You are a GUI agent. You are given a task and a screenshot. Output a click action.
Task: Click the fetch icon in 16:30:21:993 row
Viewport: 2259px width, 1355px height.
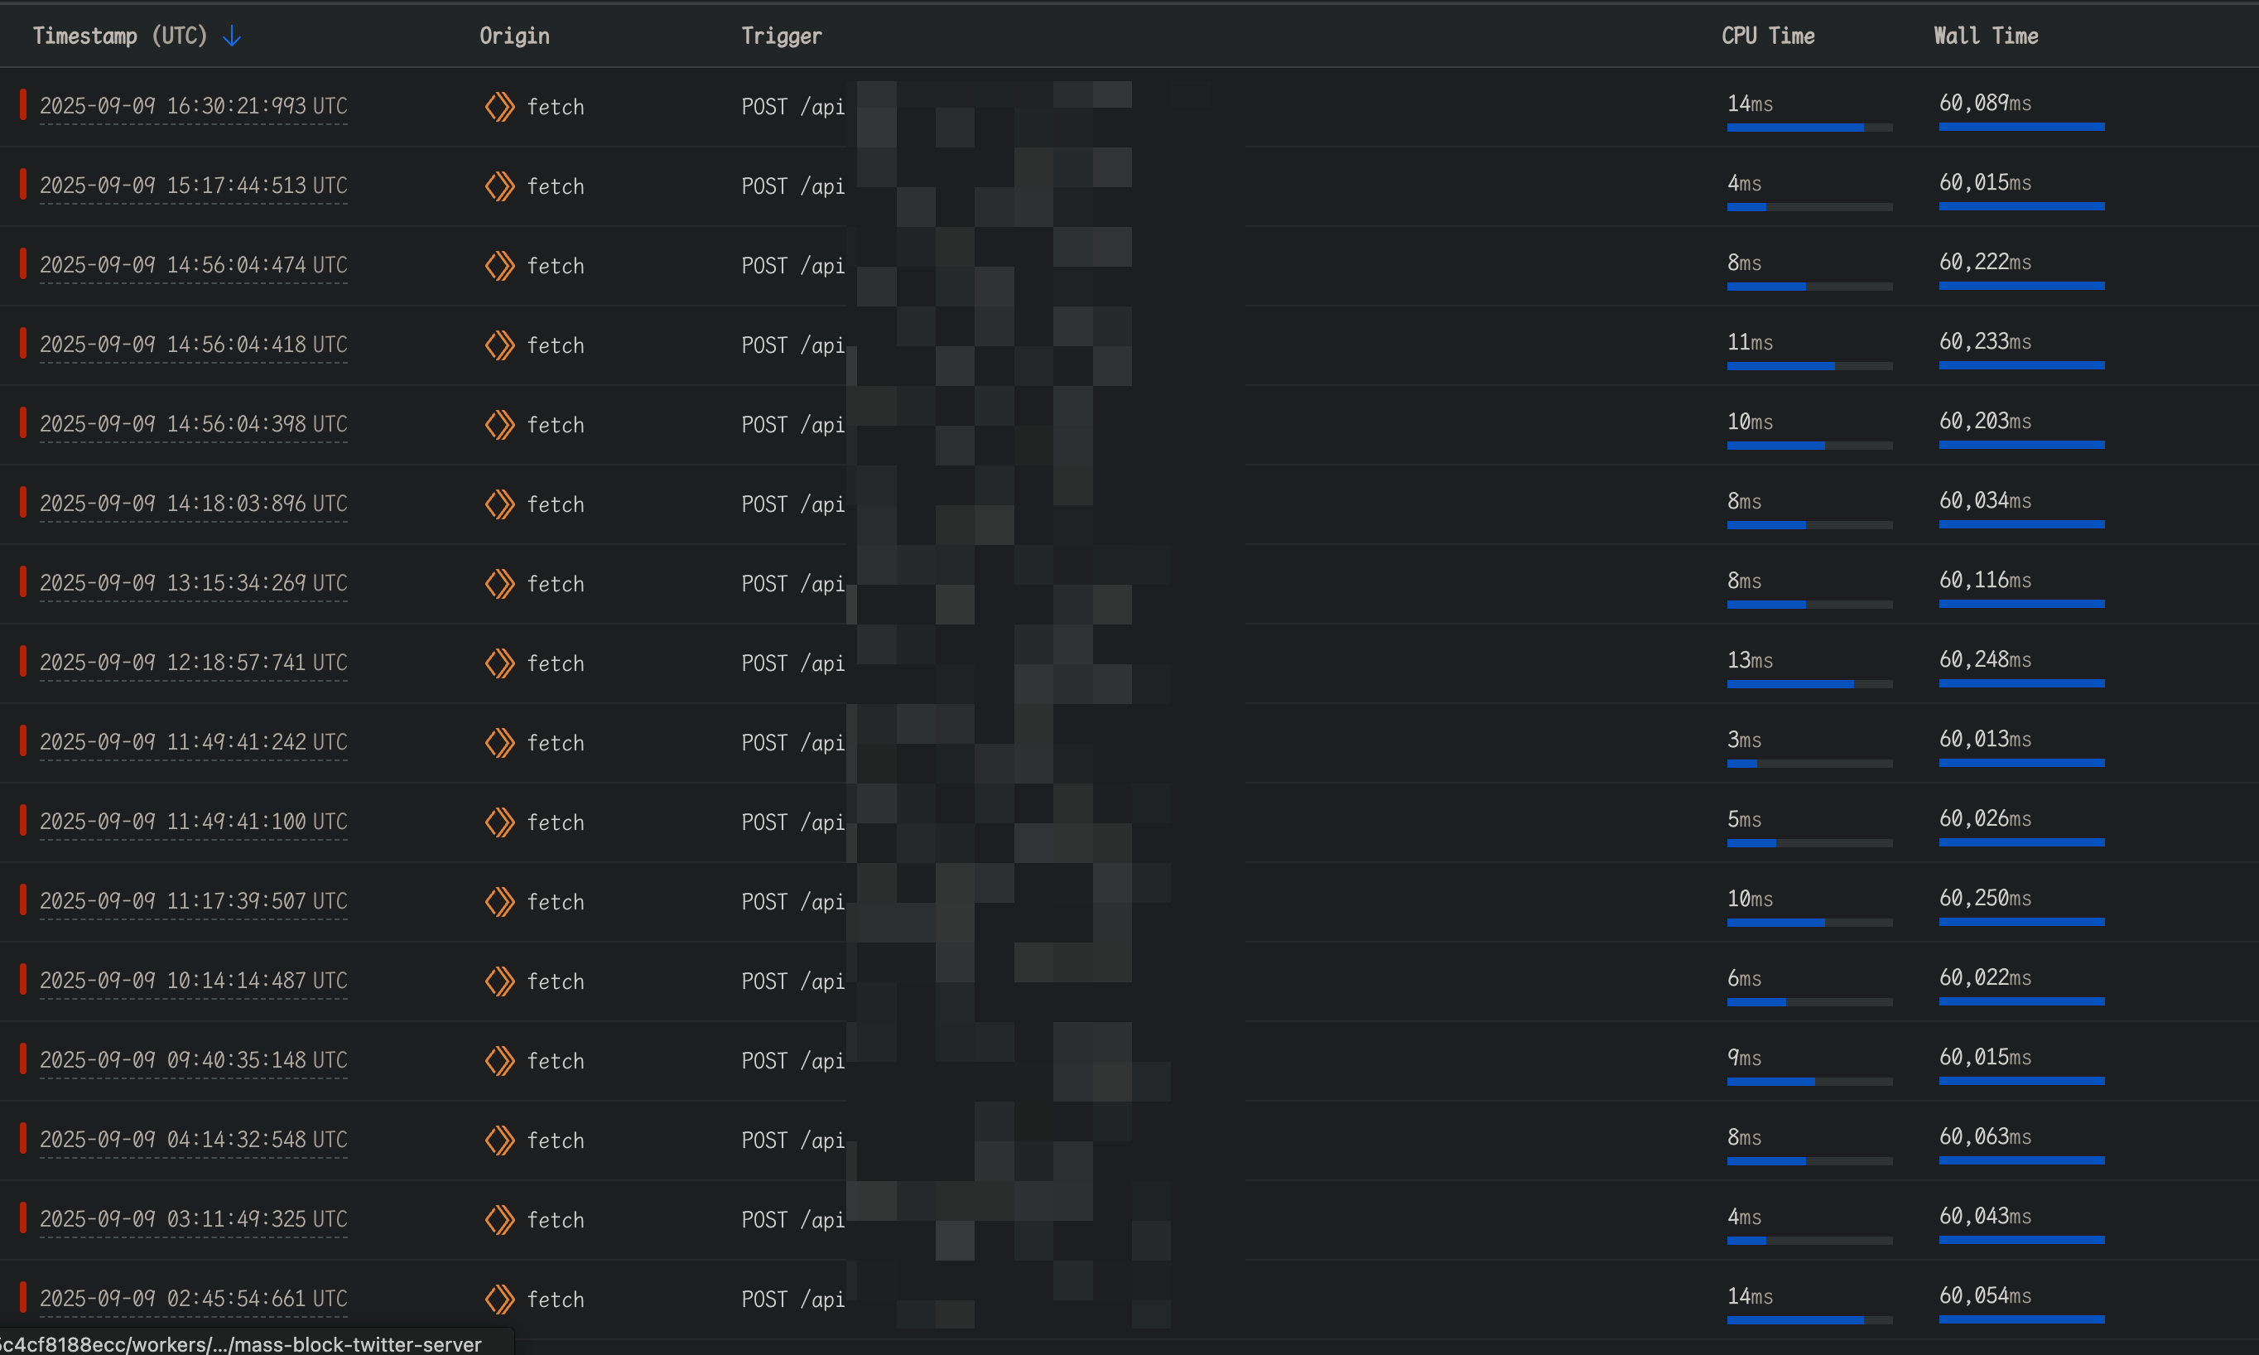click(x=499, y=107)
